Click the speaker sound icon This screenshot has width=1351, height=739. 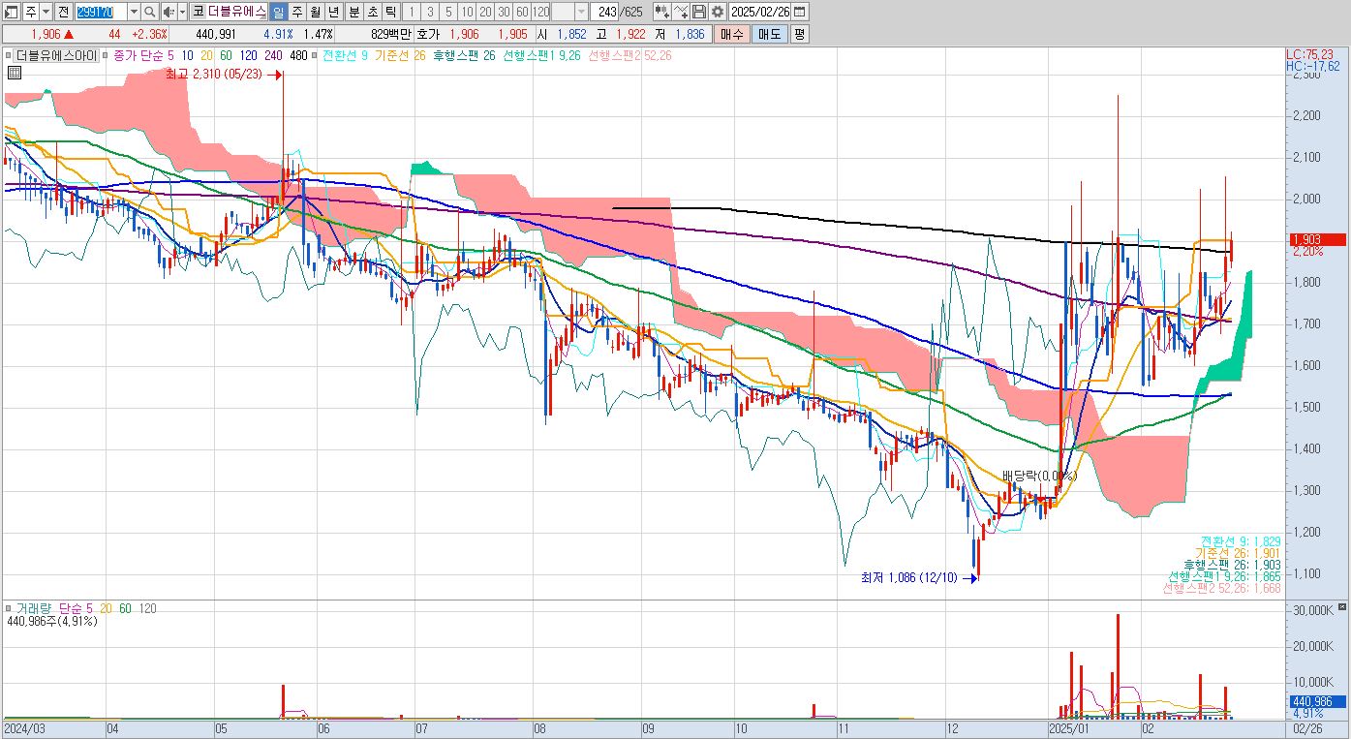169,12
